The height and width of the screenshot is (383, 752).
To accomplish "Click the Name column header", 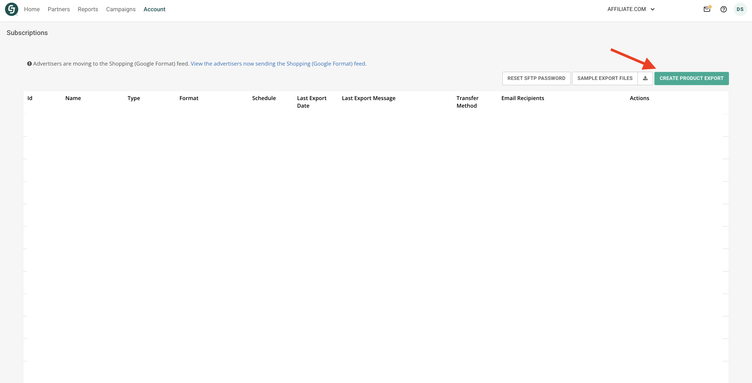I will click(73, 98).
